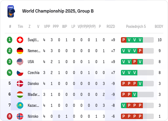Click Kazakhstan's green V form result
Screen dimensions: 168x121
124,105
